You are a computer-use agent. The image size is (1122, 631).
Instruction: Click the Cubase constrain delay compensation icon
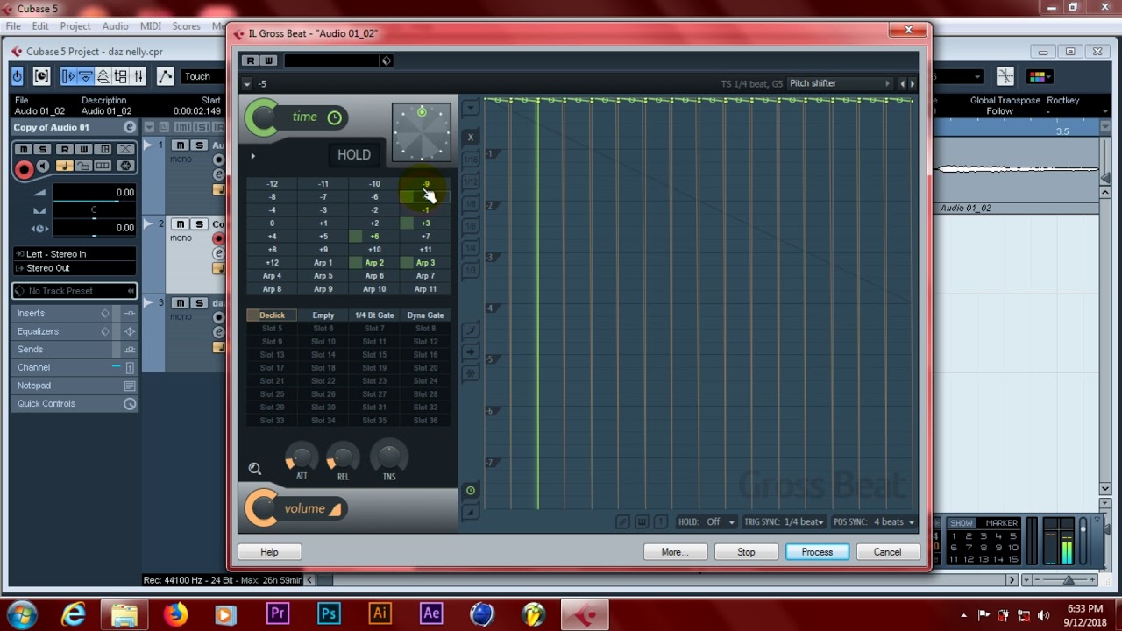pyautogui.click(x=41, y=76)
